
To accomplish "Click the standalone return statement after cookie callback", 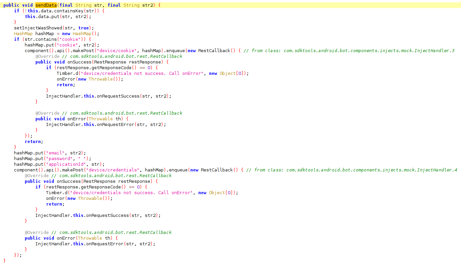I will [32, 141].
